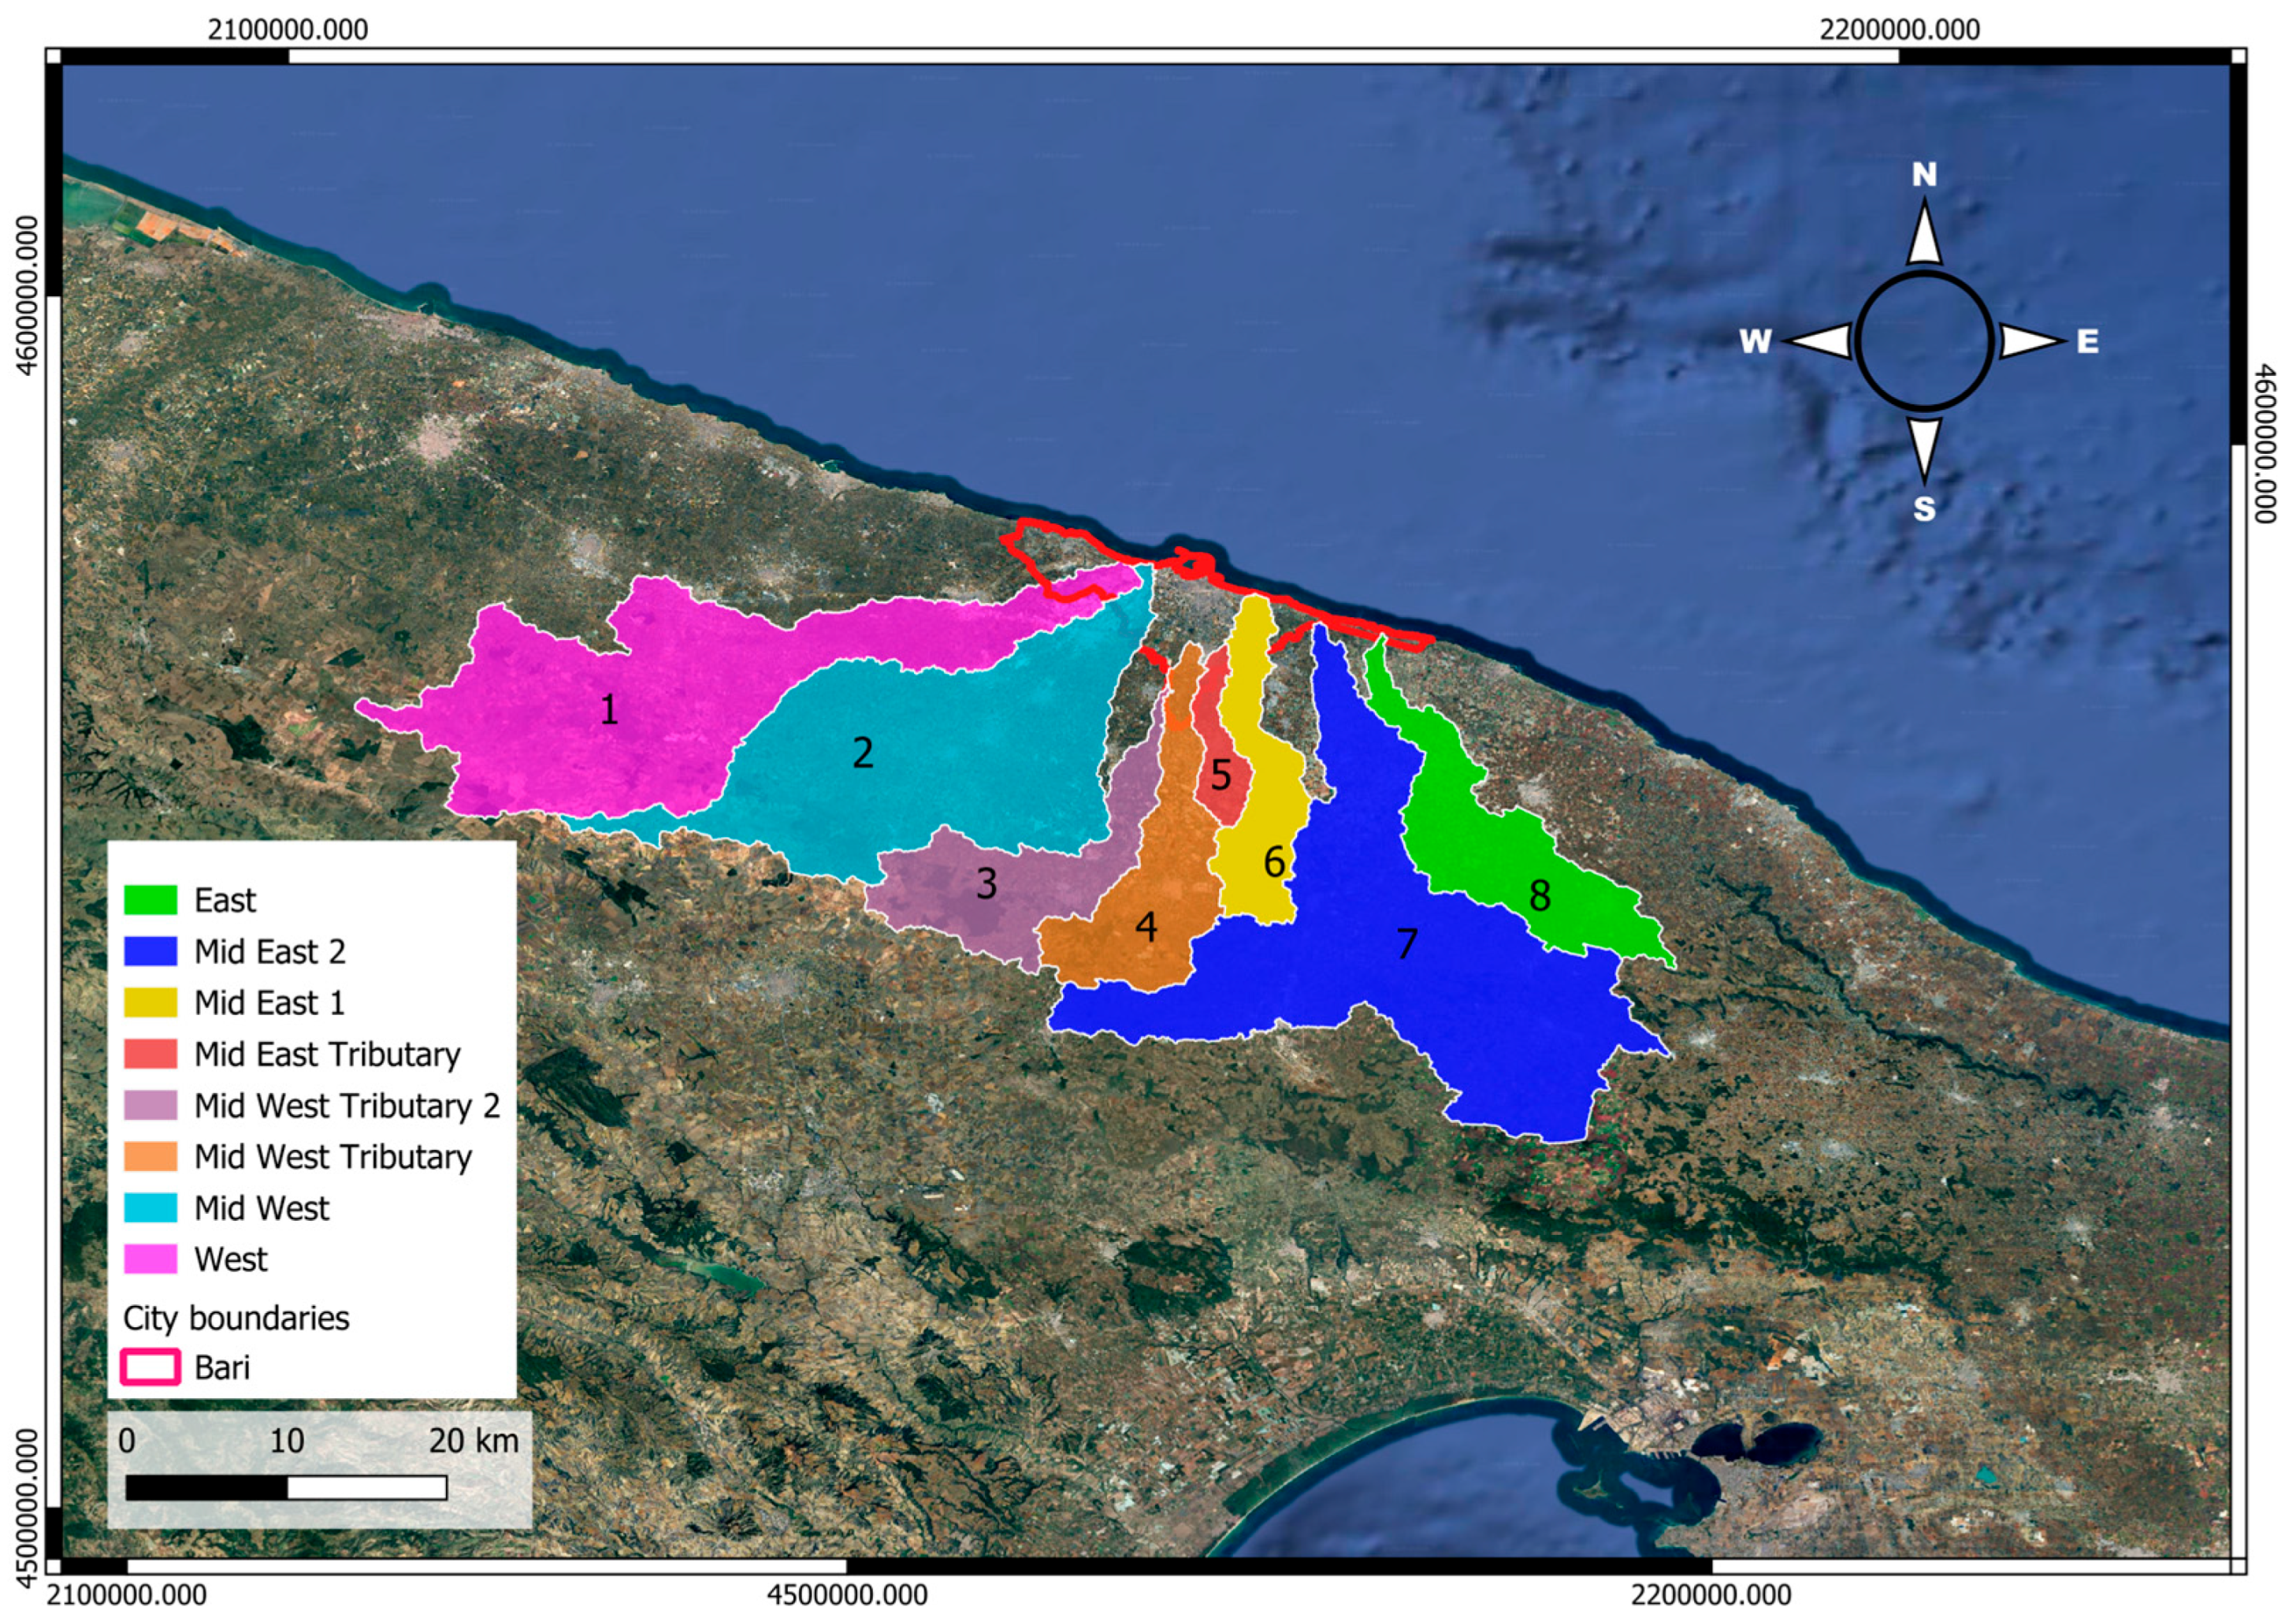
Task: Click the purple Mid West Tributary 2 swatch
Action: (151, 1105)
